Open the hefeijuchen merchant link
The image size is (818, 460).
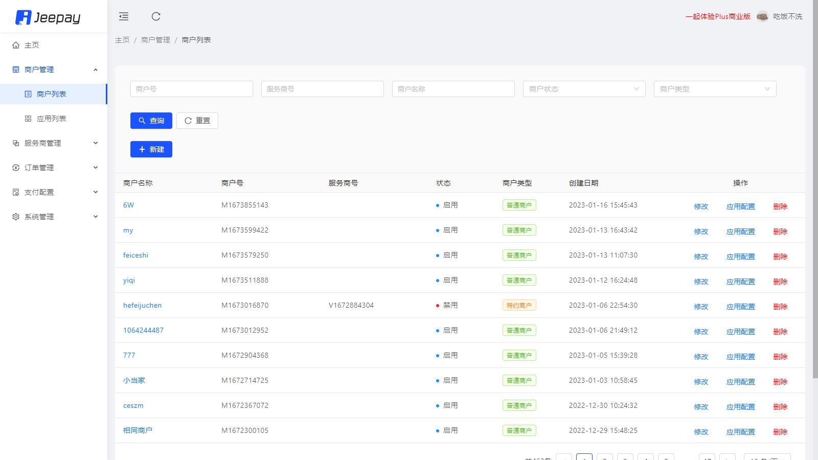click(x=142, y=305)
